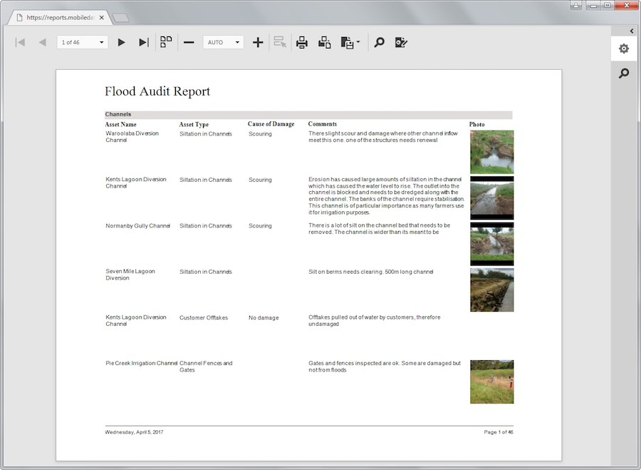641x470 pixels.
Task: Click the Channel Fences and Gates asset type
Action: point(206,367)
